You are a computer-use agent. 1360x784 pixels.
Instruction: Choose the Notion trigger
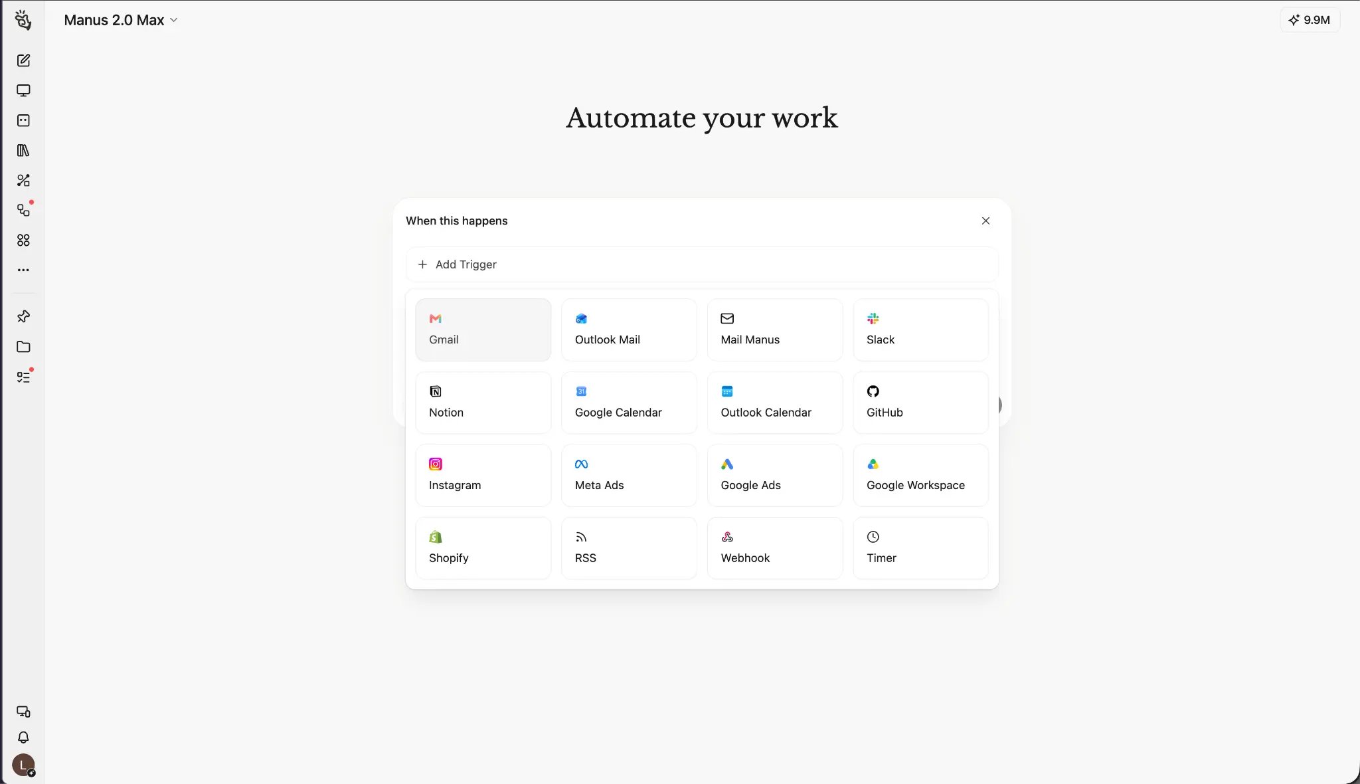click(x=483, y=403)
